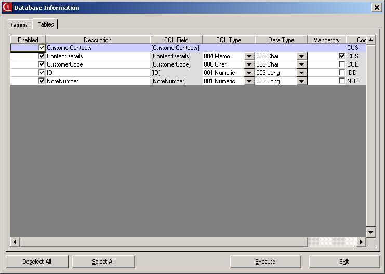Select the Tables tab

coord(45,24)
